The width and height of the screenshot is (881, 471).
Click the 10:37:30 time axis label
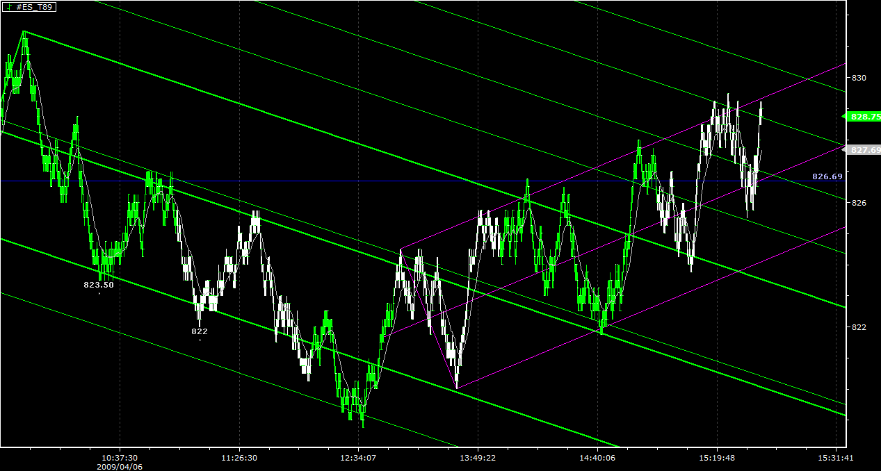[120, 458]
